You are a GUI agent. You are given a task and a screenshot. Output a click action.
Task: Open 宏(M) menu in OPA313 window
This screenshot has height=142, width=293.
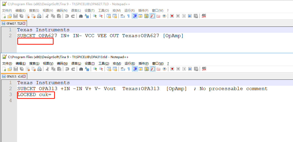pyautogui.click(x=117, y=63)
